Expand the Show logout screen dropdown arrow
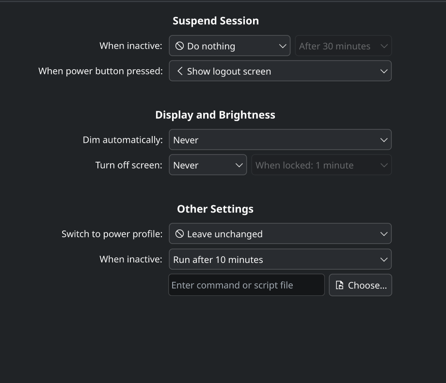This screenshot has width=446, height=383. pos(383,71)
